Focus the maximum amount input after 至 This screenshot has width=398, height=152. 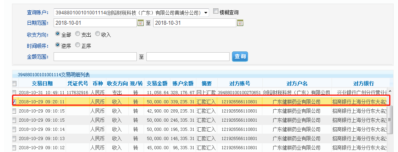point(188,57)
